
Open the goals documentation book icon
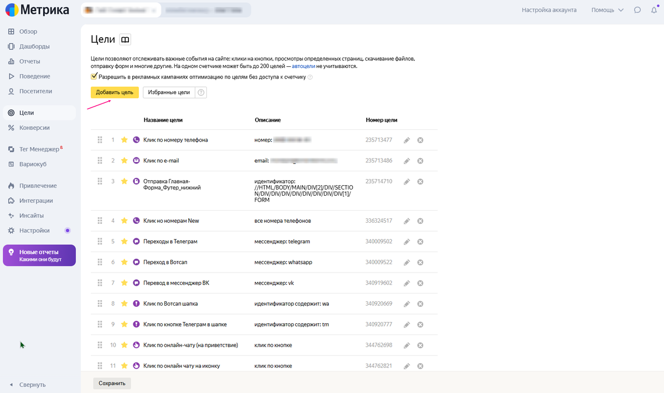click(x=125, y=40)
